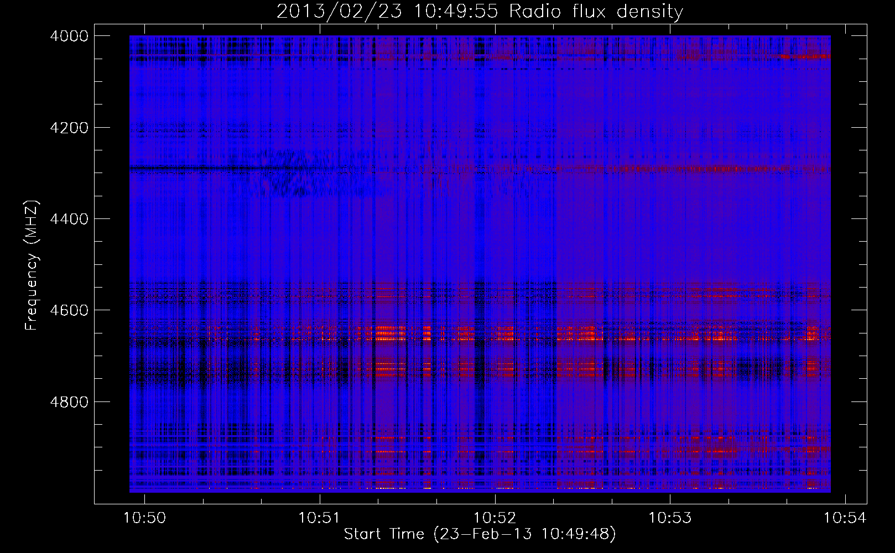Screen dimensions: 895x553
Task: Click the 10:51 time axis label
Action: point(319,518)
